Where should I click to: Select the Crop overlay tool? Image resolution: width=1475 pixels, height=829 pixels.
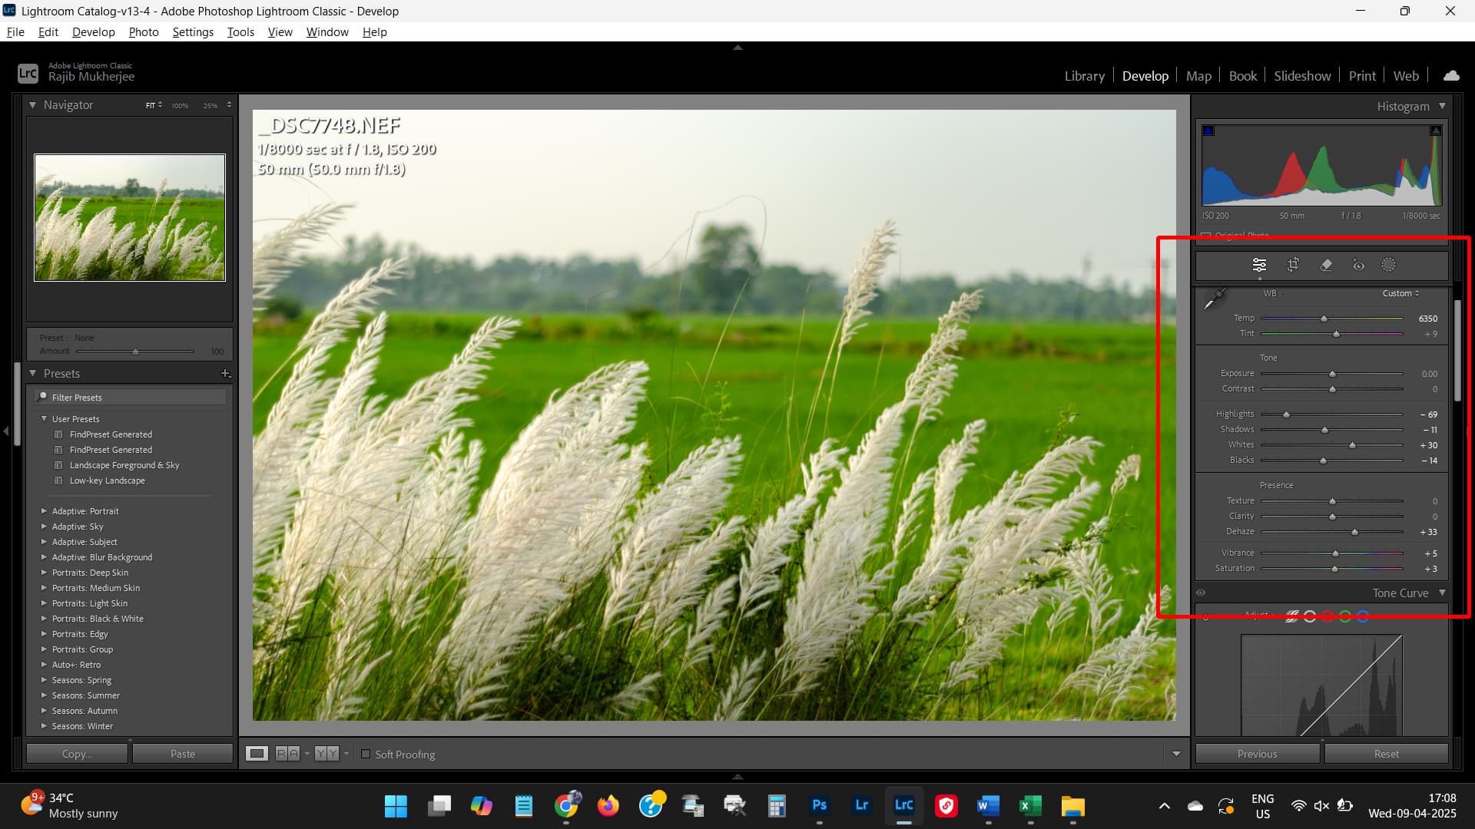[1293, 265]
